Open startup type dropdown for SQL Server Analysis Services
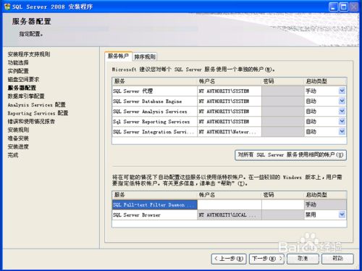Image resolution: width=362 pixels, height=271 pixels. pyautogui.click(x=342, y=111)
